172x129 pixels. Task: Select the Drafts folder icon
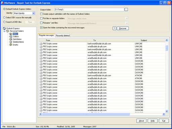11,45
